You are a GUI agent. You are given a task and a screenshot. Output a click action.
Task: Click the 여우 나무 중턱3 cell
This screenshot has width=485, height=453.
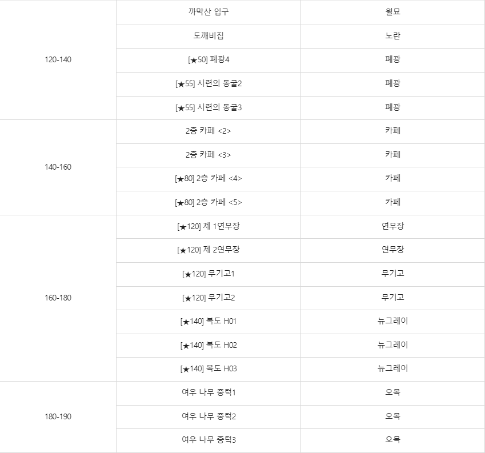coord(209,440)
